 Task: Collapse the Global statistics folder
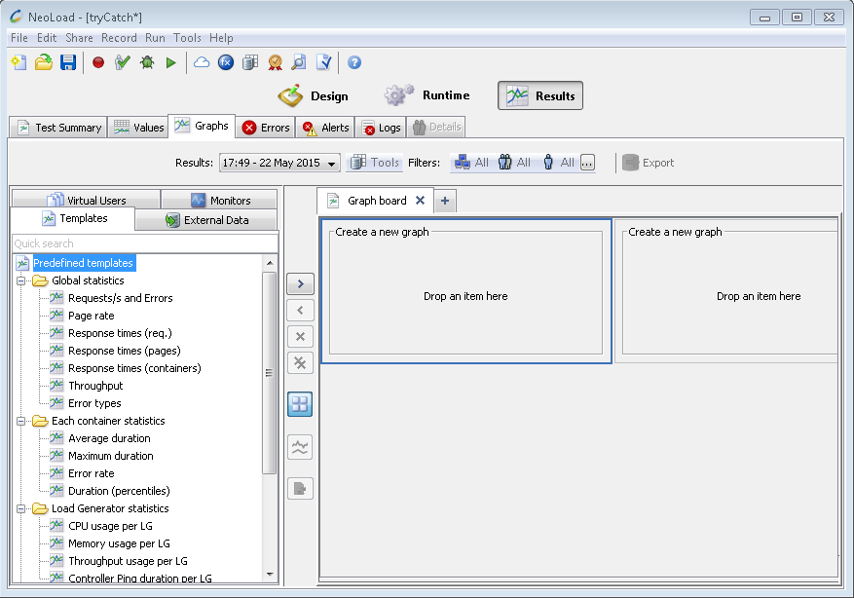(20, 280)
